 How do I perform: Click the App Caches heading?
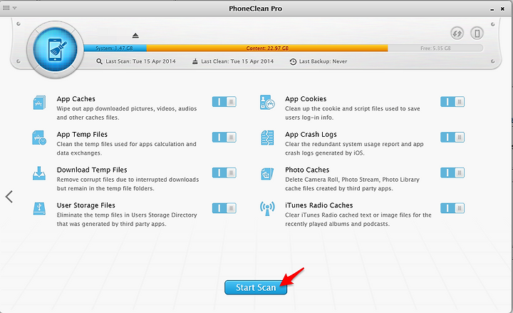[x=76, y=99]
